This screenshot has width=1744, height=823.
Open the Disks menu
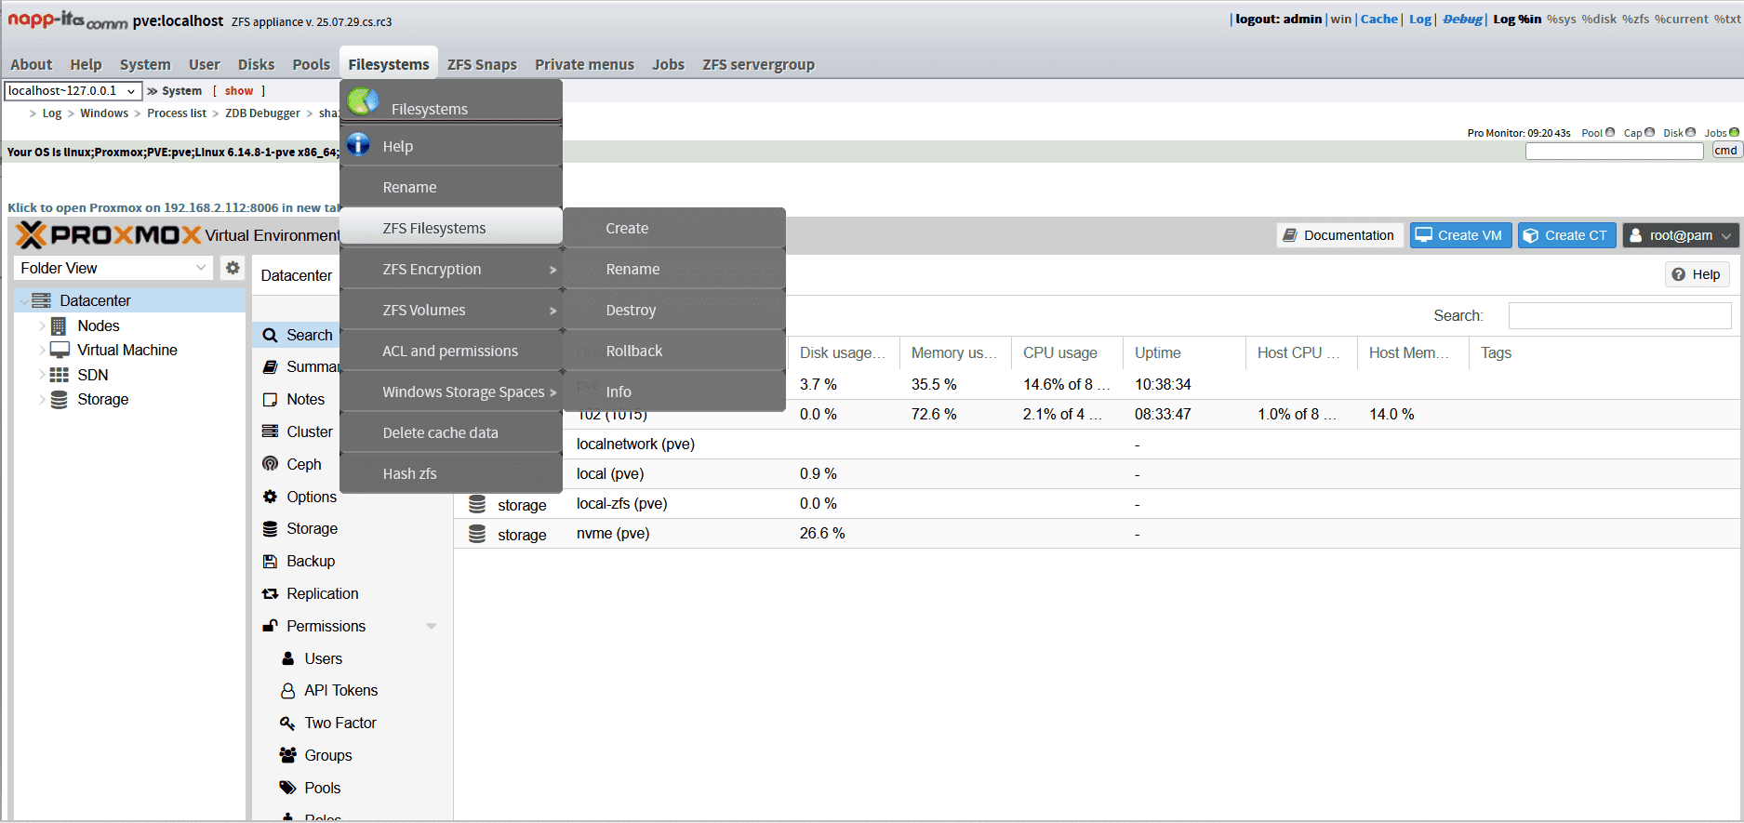[256, 64]
